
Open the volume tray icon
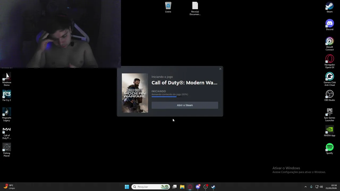[321, 187]
